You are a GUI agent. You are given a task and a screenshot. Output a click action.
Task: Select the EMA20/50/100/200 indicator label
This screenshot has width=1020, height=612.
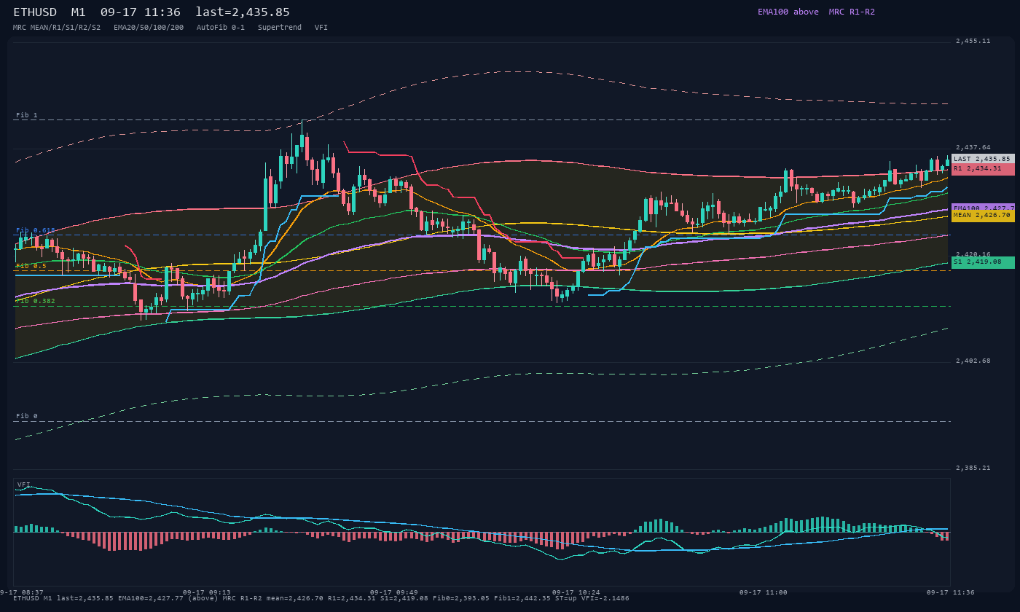[149, 27]
